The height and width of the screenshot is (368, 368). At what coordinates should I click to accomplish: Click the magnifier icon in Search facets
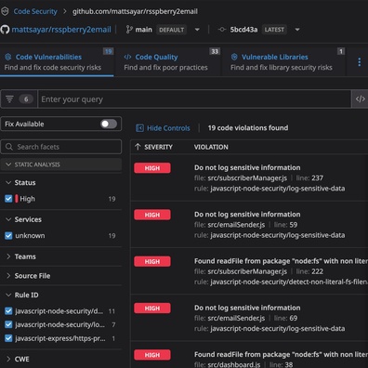(9, 147)
